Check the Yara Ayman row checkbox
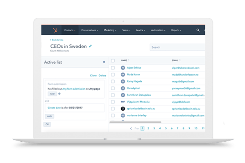Screen dimensions: 245x163 point(113,88)
